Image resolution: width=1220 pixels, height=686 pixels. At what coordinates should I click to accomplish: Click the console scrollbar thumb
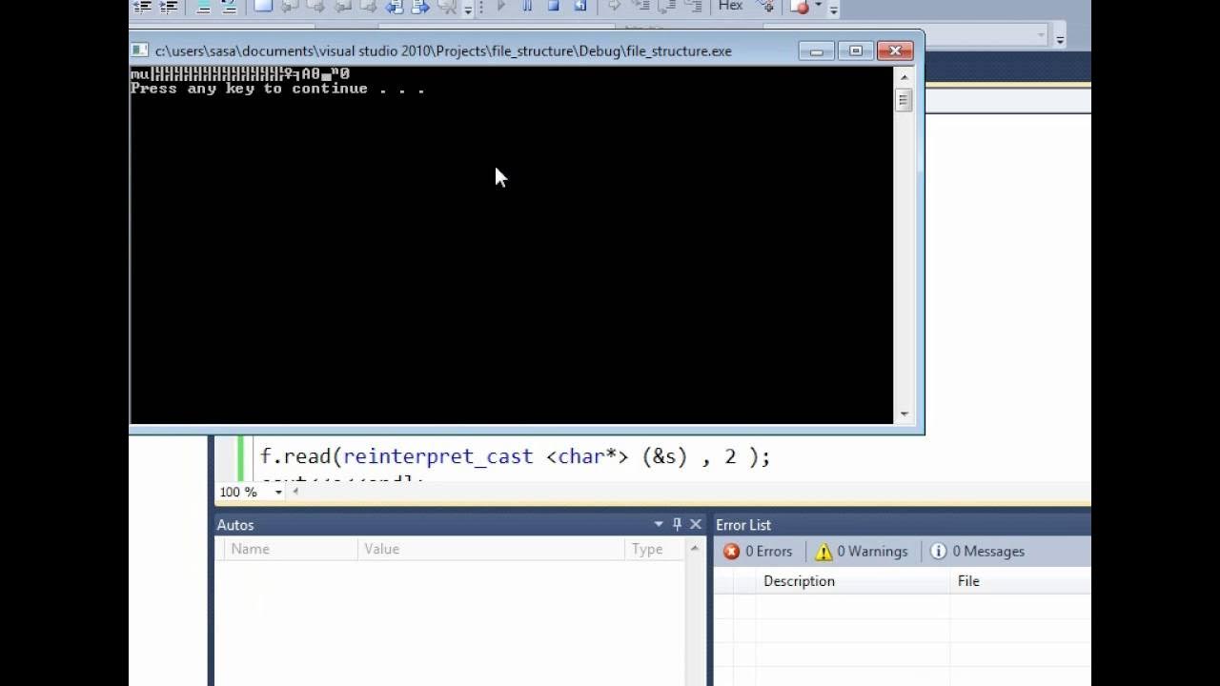click(x=904, y=100)
